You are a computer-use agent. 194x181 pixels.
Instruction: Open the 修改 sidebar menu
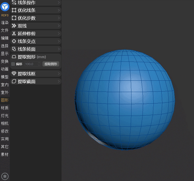tap(5, 131)
